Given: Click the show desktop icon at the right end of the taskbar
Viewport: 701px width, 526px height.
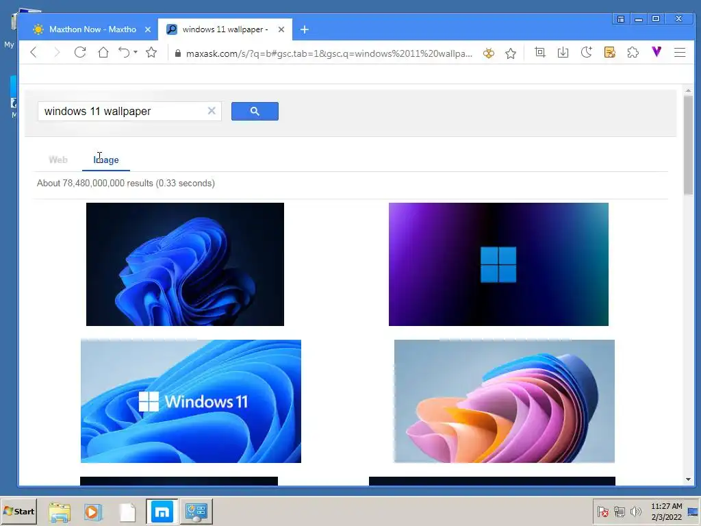Looking at the screenshot, I should [x=693, y=512].
